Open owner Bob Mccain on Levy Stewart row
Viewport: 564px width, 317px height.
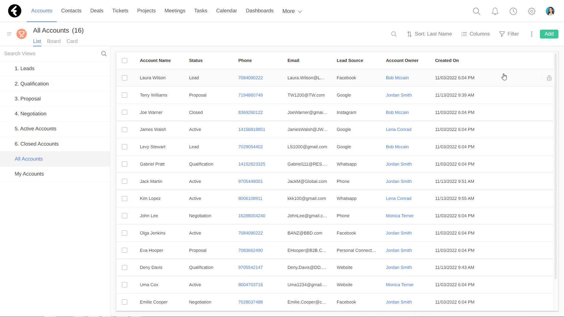pos(397,147)
